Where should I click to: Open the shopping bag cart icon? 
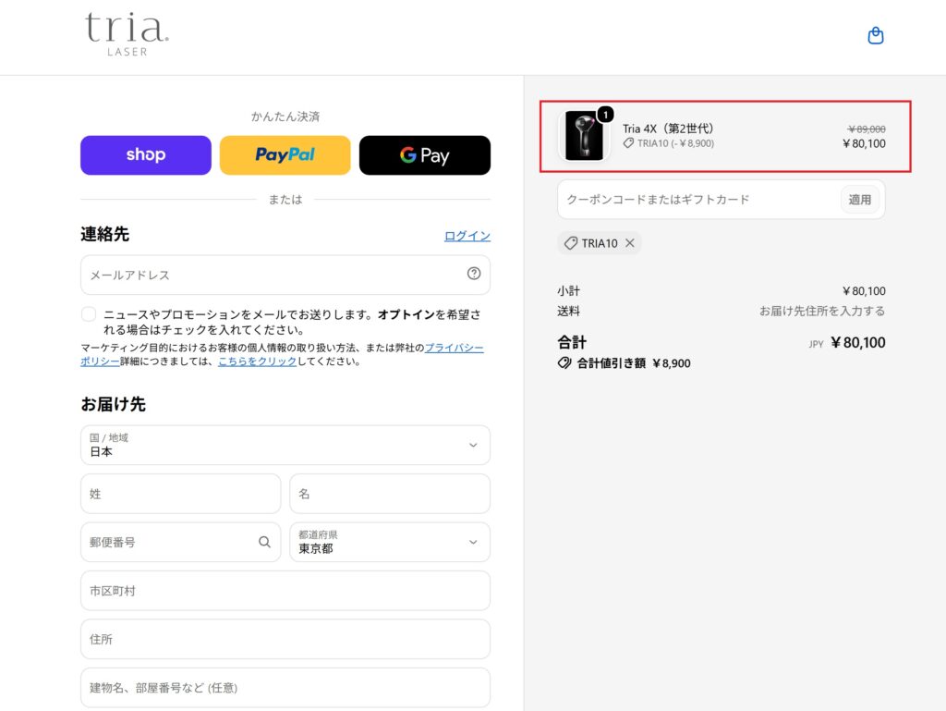(x=876, y=36)
